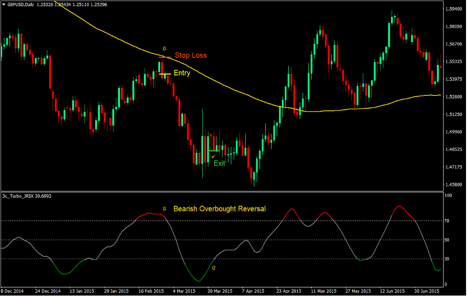Click the down arrow above Stop Loss line
This screenshot has height=296, width=467.
(164, 49)
